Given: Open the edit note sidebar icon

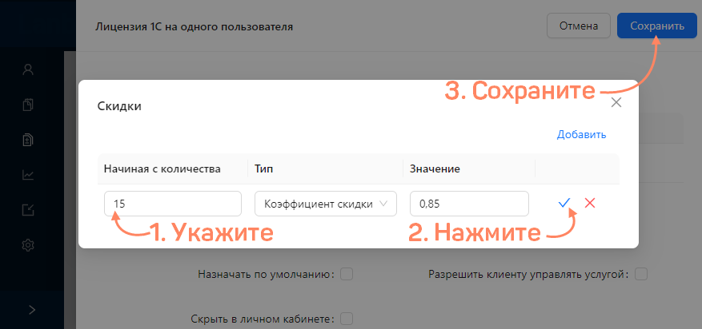Looking at the screenshot, I should tap(28, 210).
